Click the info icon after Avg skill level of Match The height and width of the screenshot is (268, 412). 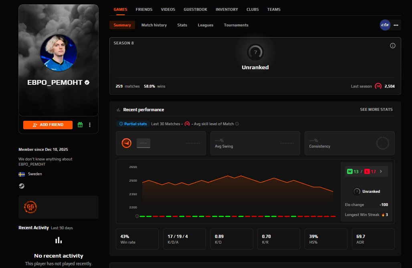coord(237,124)
